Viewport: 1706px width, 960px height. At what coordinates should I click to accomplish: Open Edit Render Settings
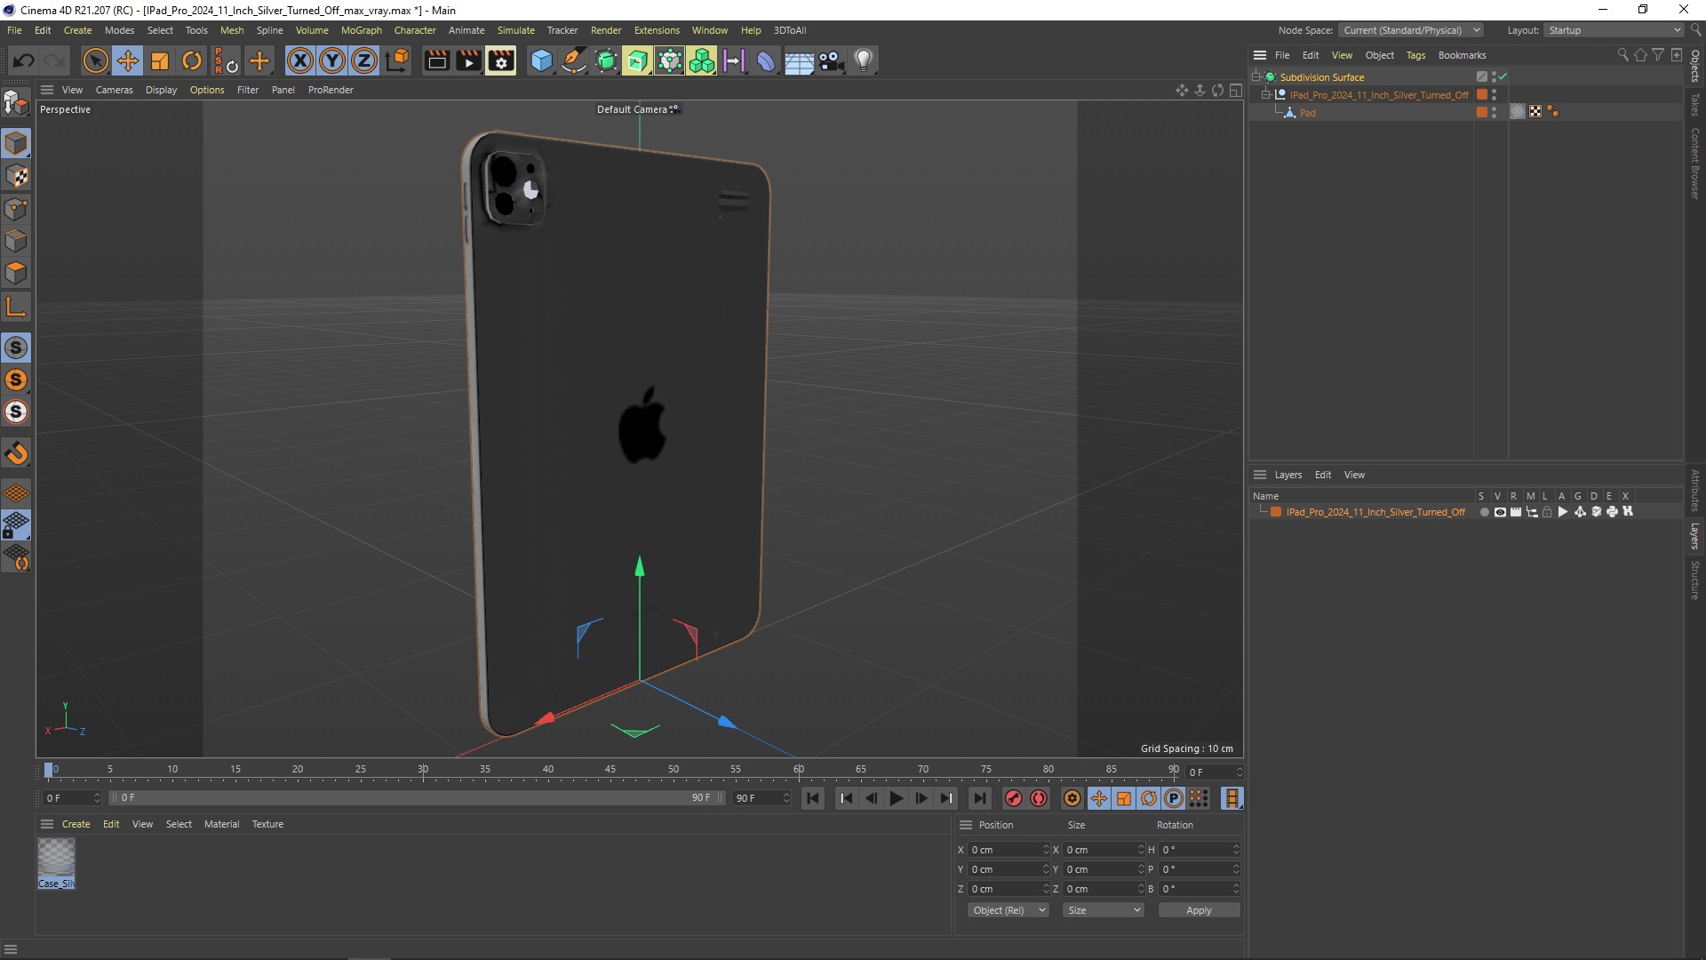(500, 60)
